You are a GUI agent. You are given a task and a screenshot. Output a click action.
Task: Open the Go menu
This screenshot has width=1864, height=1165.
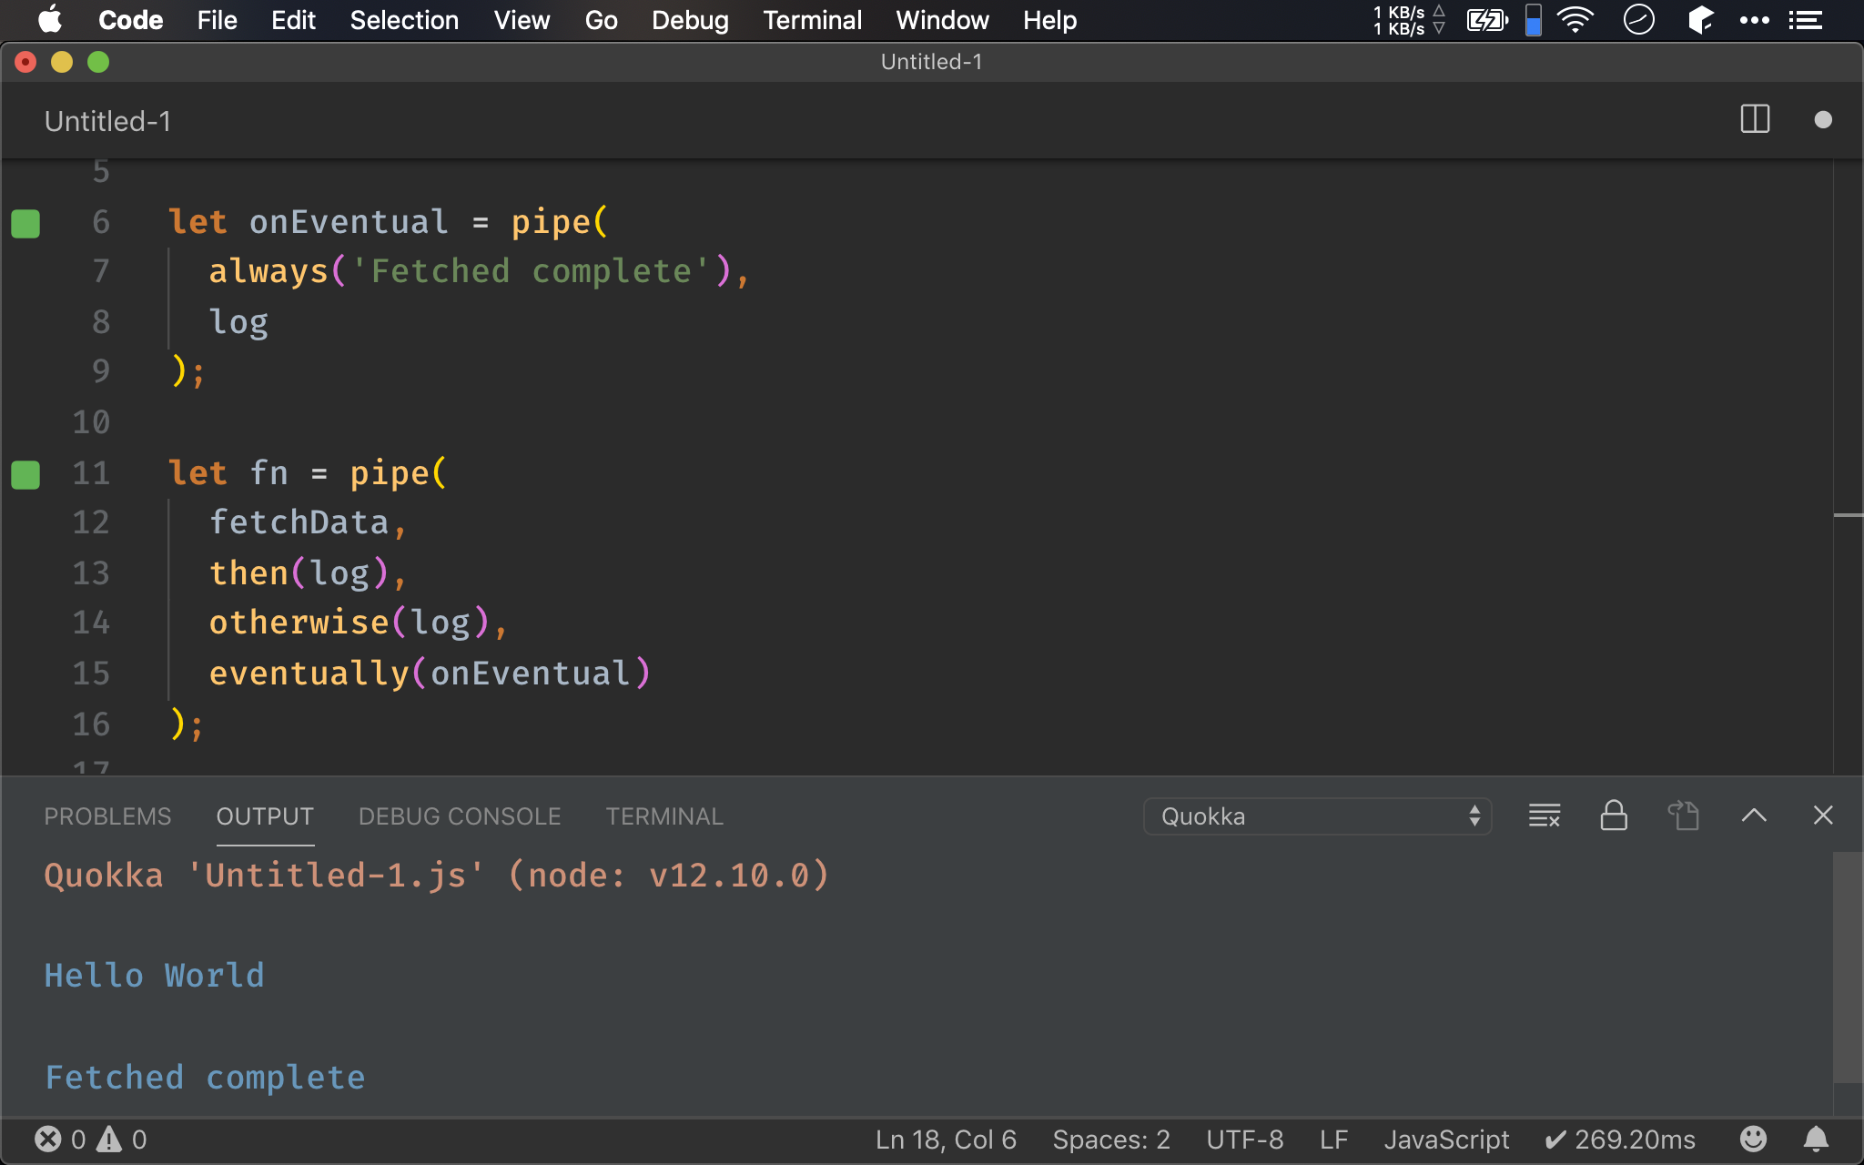point(601,20)
